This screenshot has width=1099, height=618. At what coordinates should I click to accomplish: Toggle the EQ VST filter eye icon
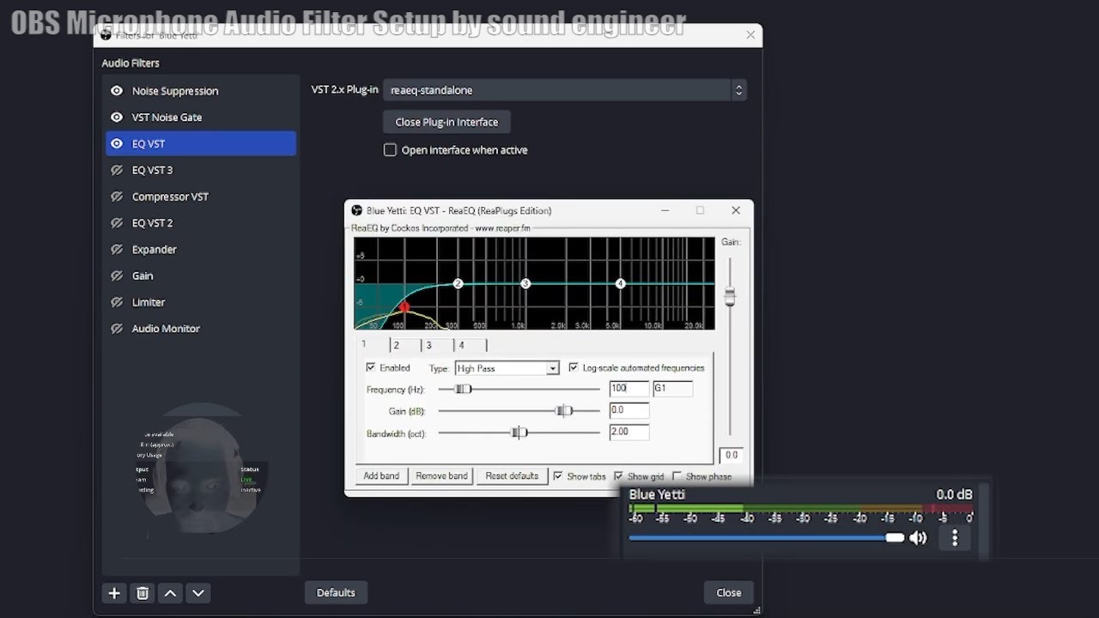coord(117,144)
